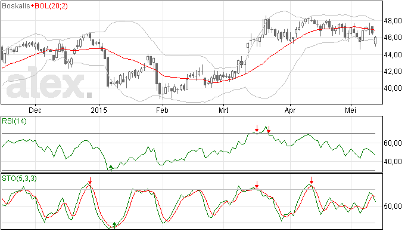The width and height of the screenshot is (411, 231).
Task: Click the second red RSI sell signal in March
Action: coord(269,130)
